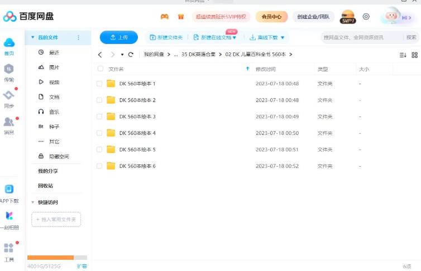Viewport: 421px width, 271px height.
Task: Open the 一刻相册 album icon
Action: tap(9, 215)
